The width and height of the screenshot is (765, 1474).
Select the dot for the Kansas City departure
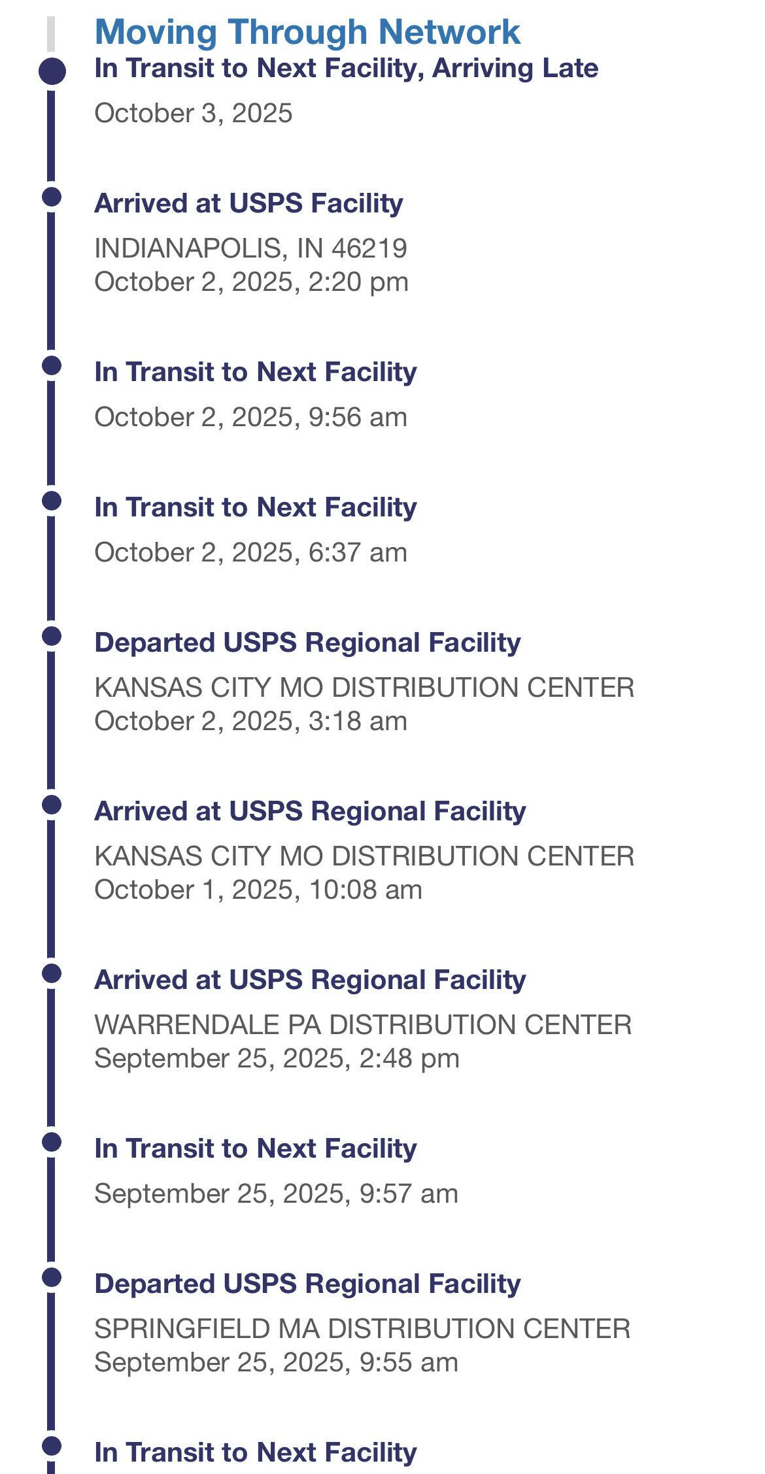52,636
